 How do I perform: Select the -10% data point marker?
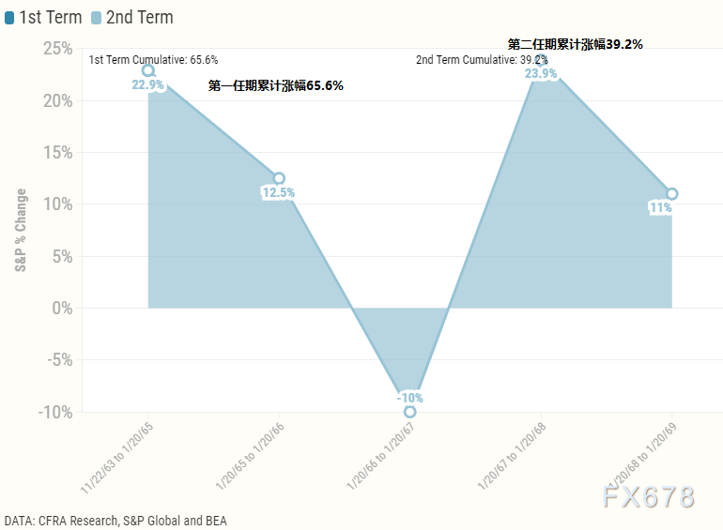pos(409,411)
